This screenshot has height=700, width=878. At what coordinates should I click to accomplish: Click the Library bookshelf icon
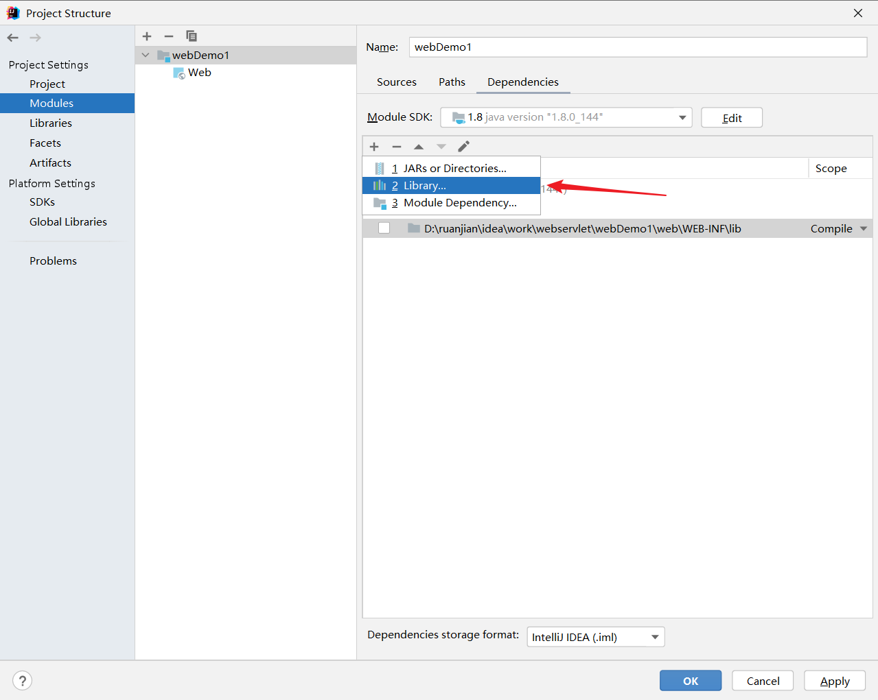(380, 185)
